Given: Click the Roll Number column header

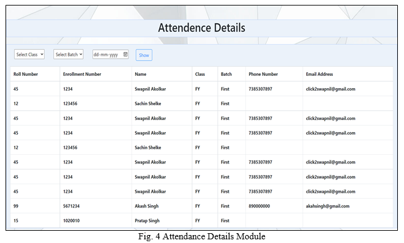Looking at the screenshot, I should click(x=26, y=74).
